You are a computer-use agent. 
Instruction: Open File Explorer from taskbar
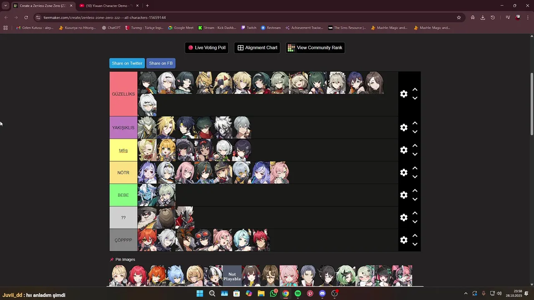[x=261, y=293]
